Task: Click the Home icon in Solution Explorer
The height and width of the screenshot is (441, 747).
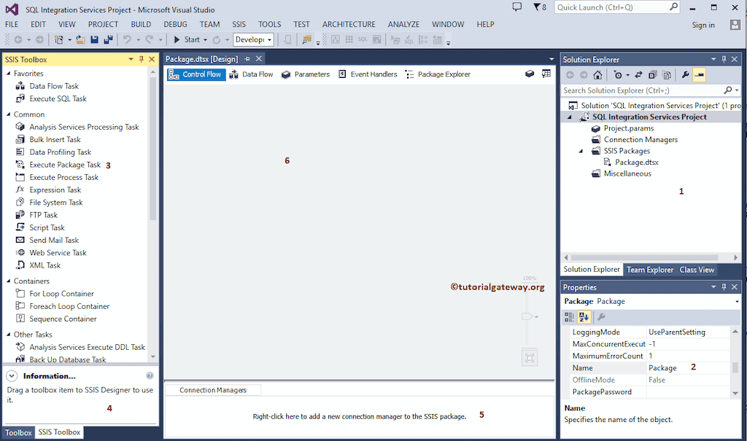Action: tap(597, 76)
